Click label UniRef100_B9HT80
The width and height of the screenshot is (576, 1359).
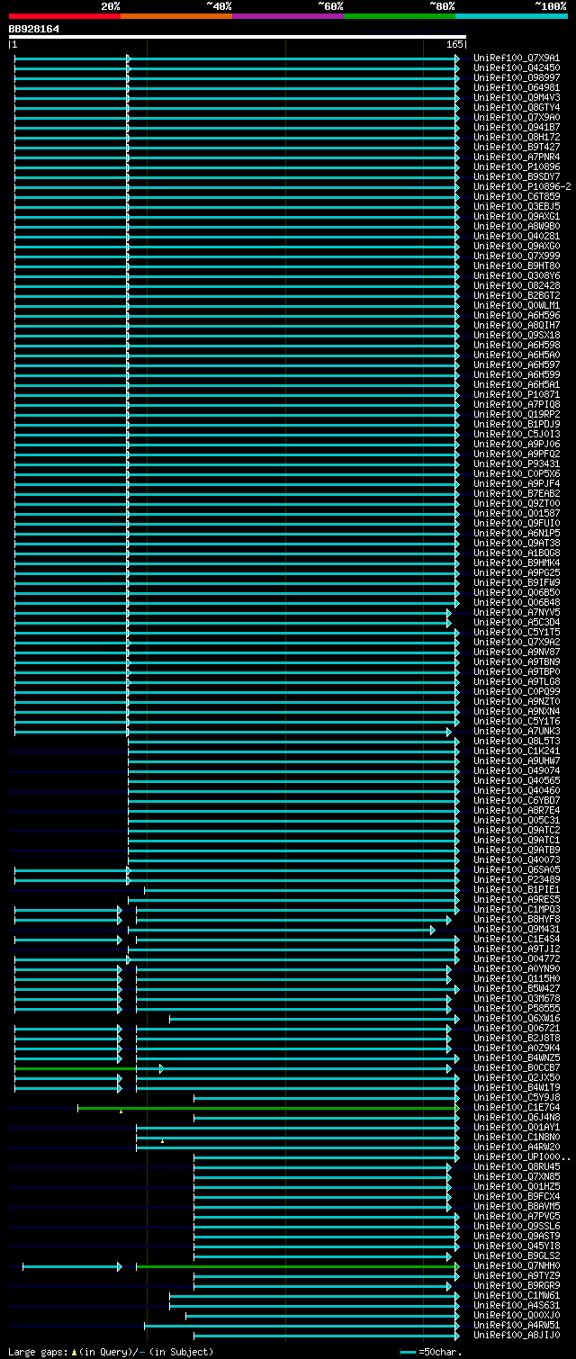click(x=517, y=266)
